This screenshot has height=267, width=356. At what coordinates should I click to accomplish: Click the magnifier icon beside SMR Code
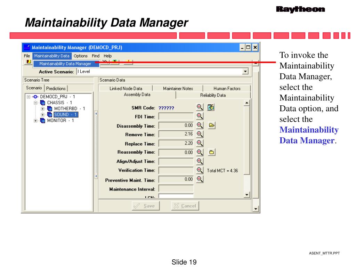pyautogui.click(x=200, y=107)
